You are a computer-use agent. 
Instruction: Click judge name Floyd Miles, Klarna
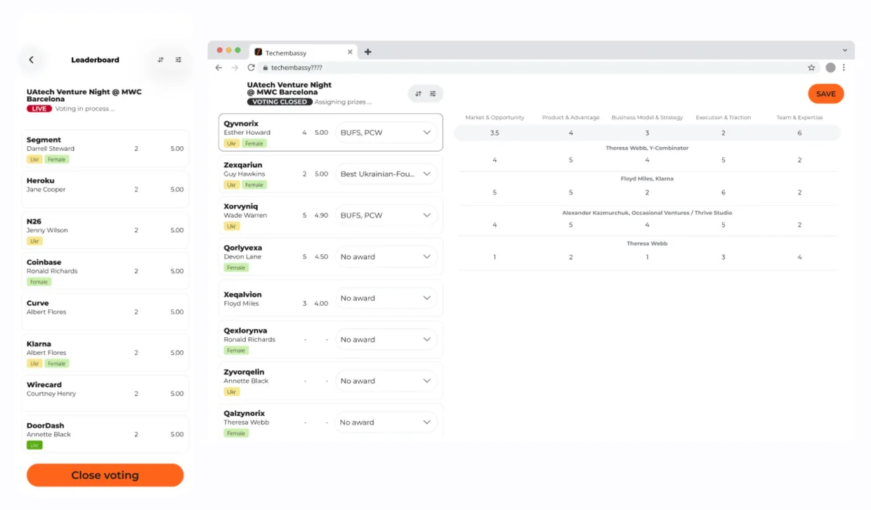point(647,178)
